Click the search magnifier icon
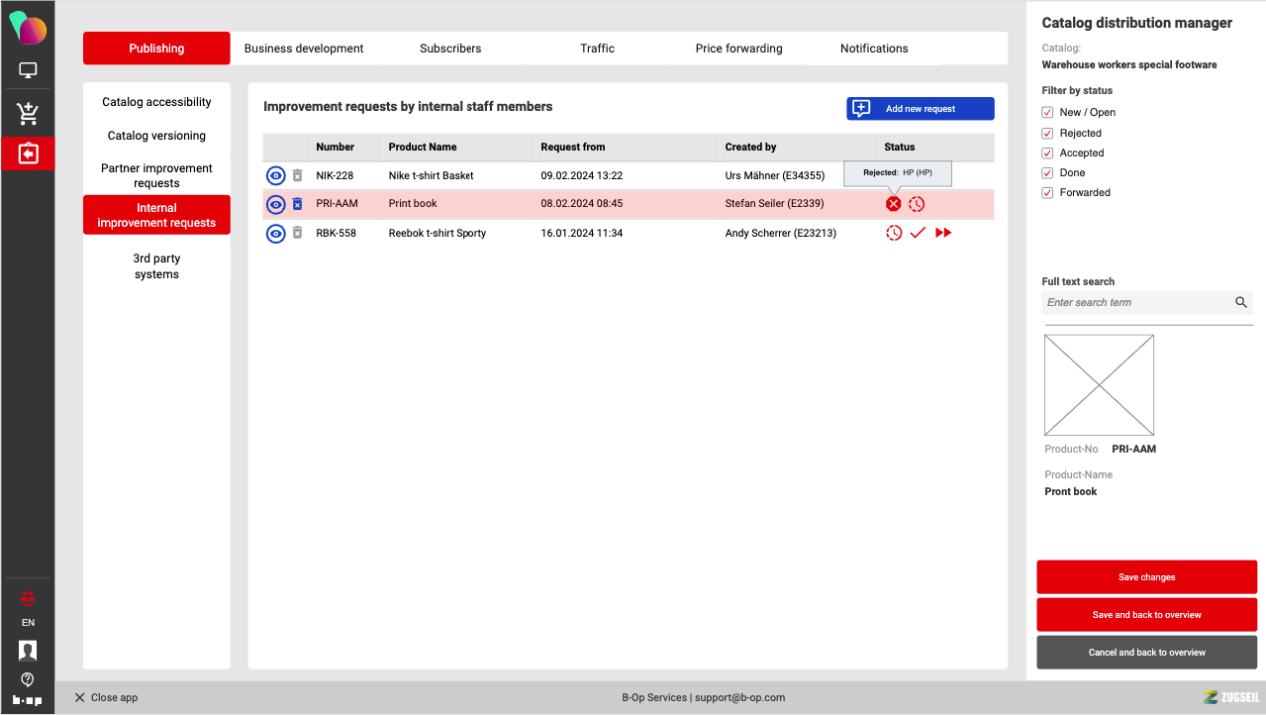The height and width of the screenshot is (715, 1266). click(1240, 302)
